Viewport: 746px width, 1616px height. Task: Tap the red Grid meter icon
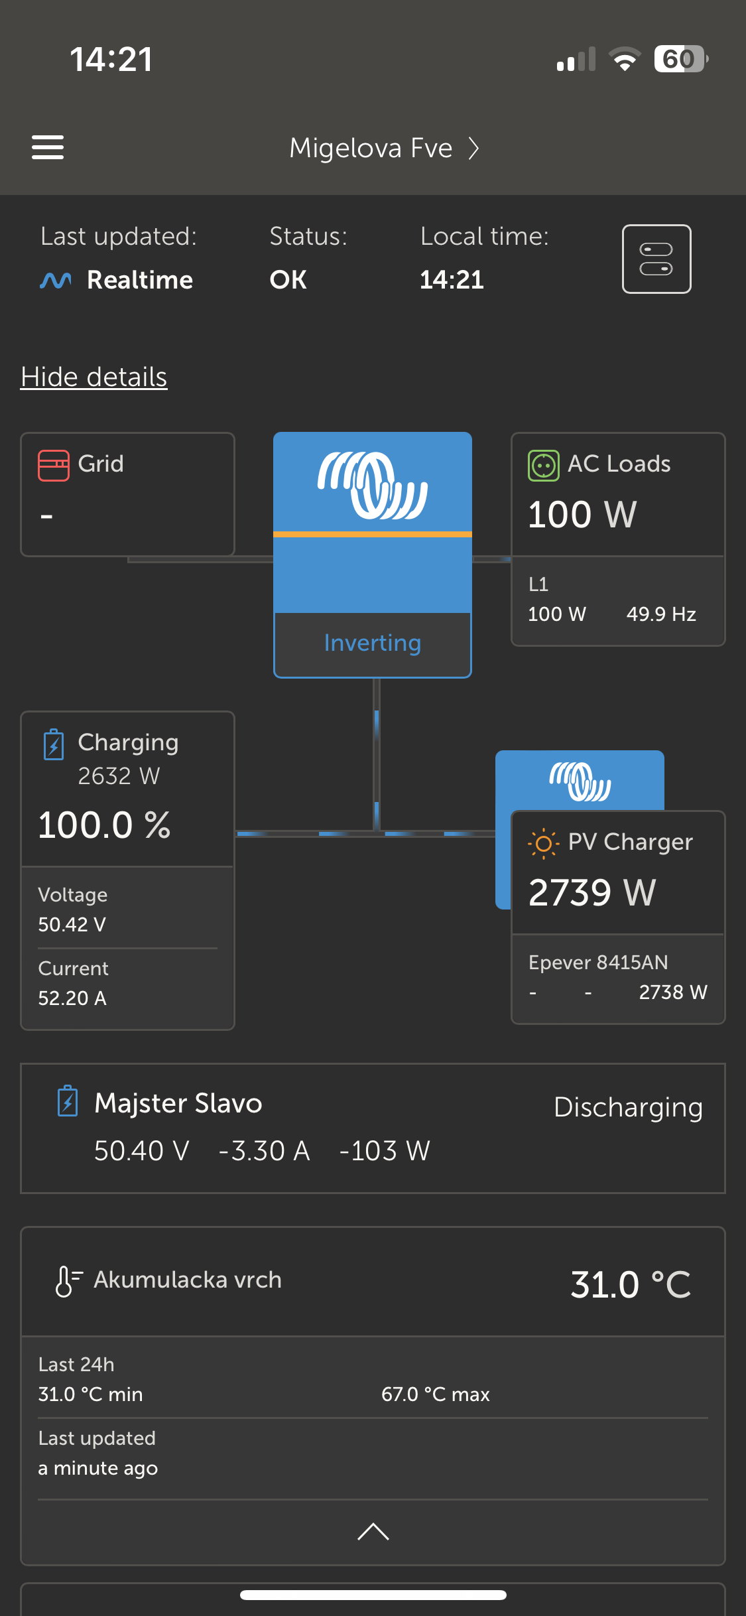(54, 465)
